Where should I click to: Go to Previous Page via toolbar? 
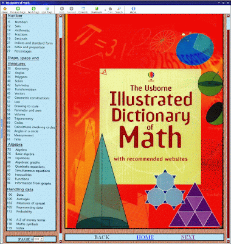tap(18, 10)
